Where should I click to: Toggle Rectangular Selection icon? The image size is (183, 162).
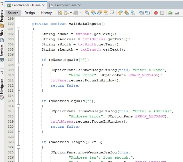[x=112, y=13]
